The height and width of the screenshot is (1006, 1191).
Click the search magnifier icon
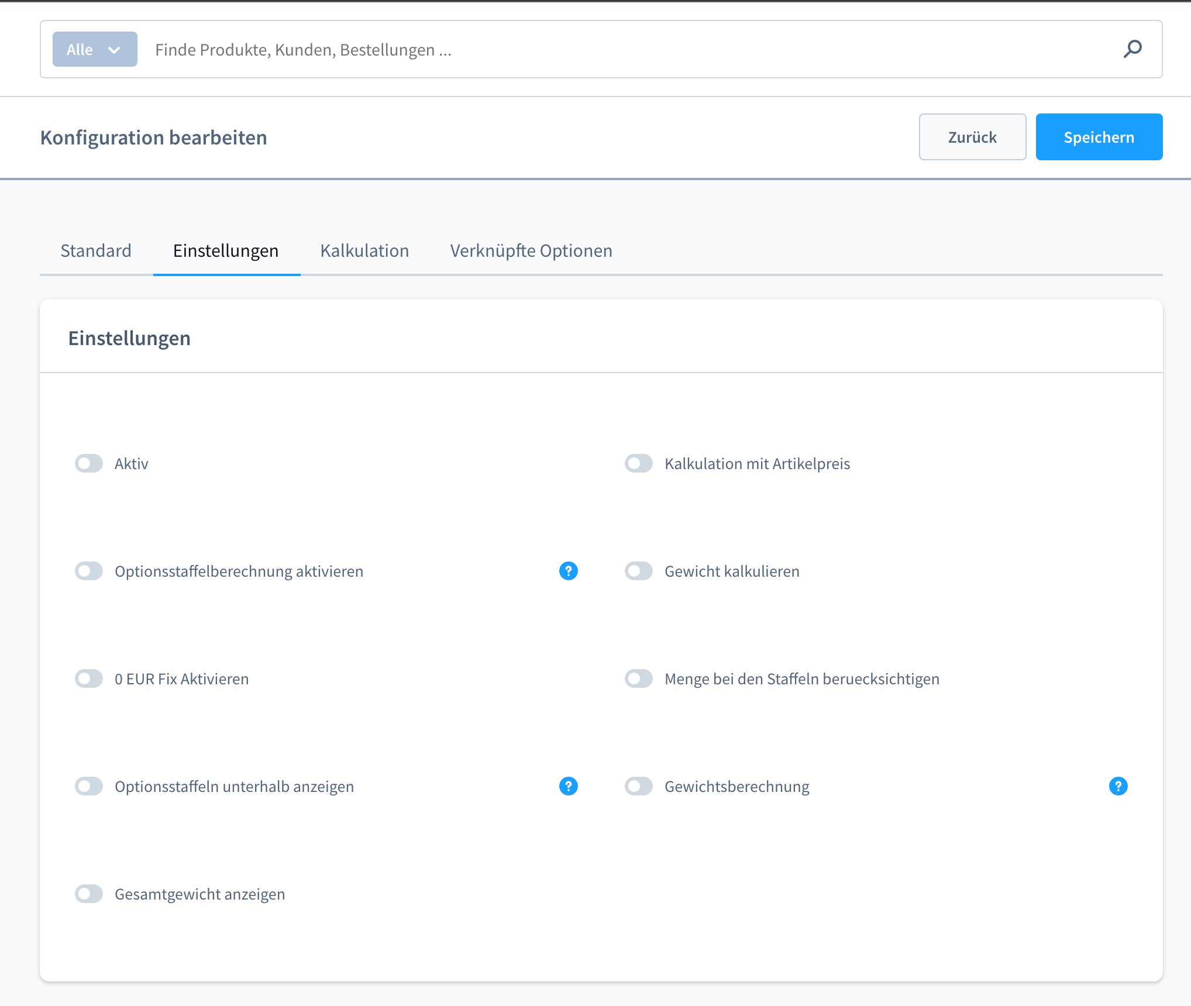1133,49
